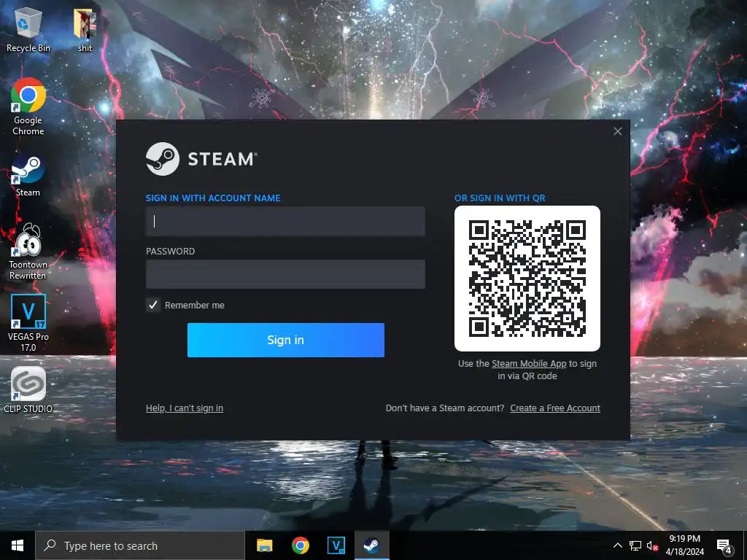Viewport: 747px width, 560px height.
Task: Click the Steam logo in the sign-in window
Action: [x=201, y=159]
